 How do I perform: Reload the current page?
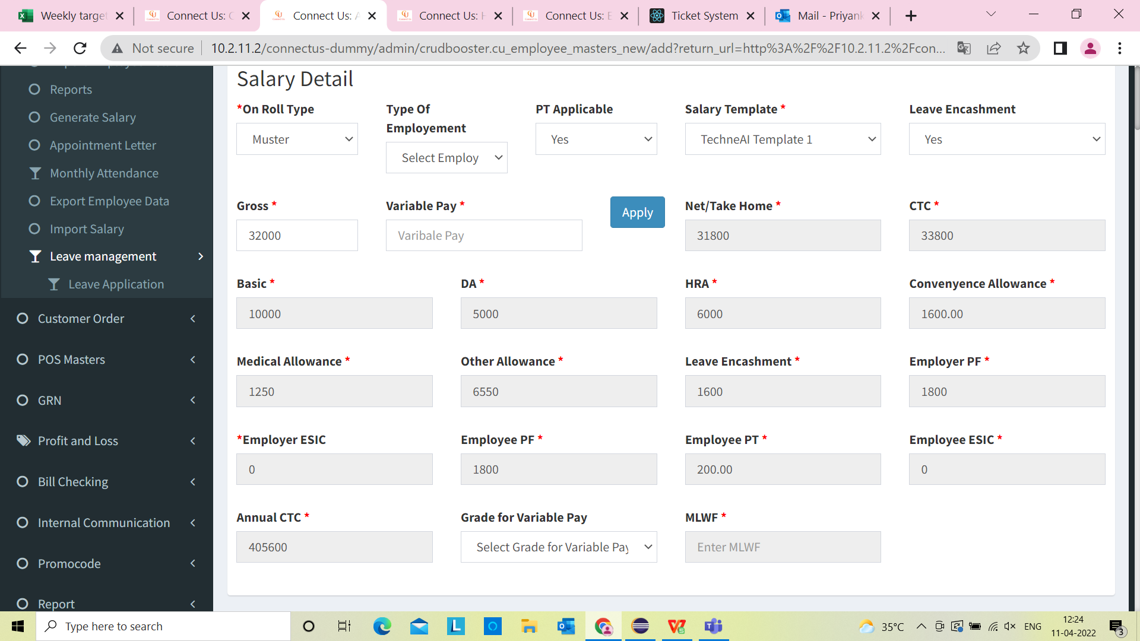coord(80,48)
